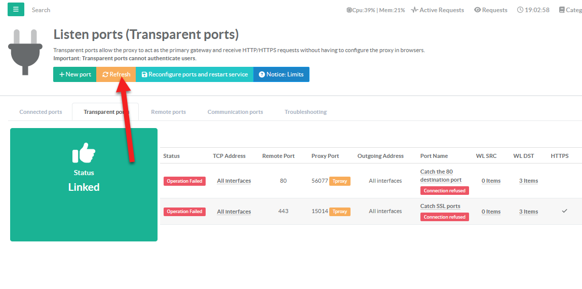
Task: Click Tproxy label on port 56077
Action: [x=339, y=181]
